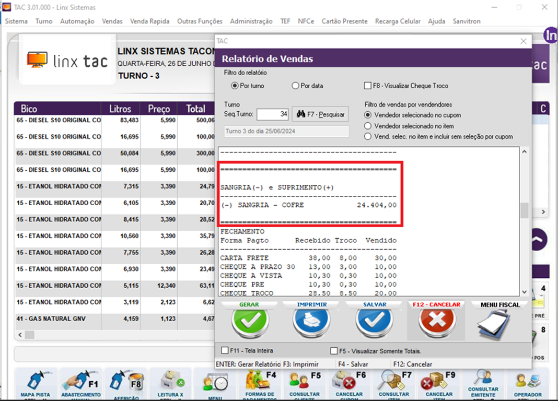558x401 pixels.
Task: Click Cancelar Cupom F6 icon
Action: [349, 383]
